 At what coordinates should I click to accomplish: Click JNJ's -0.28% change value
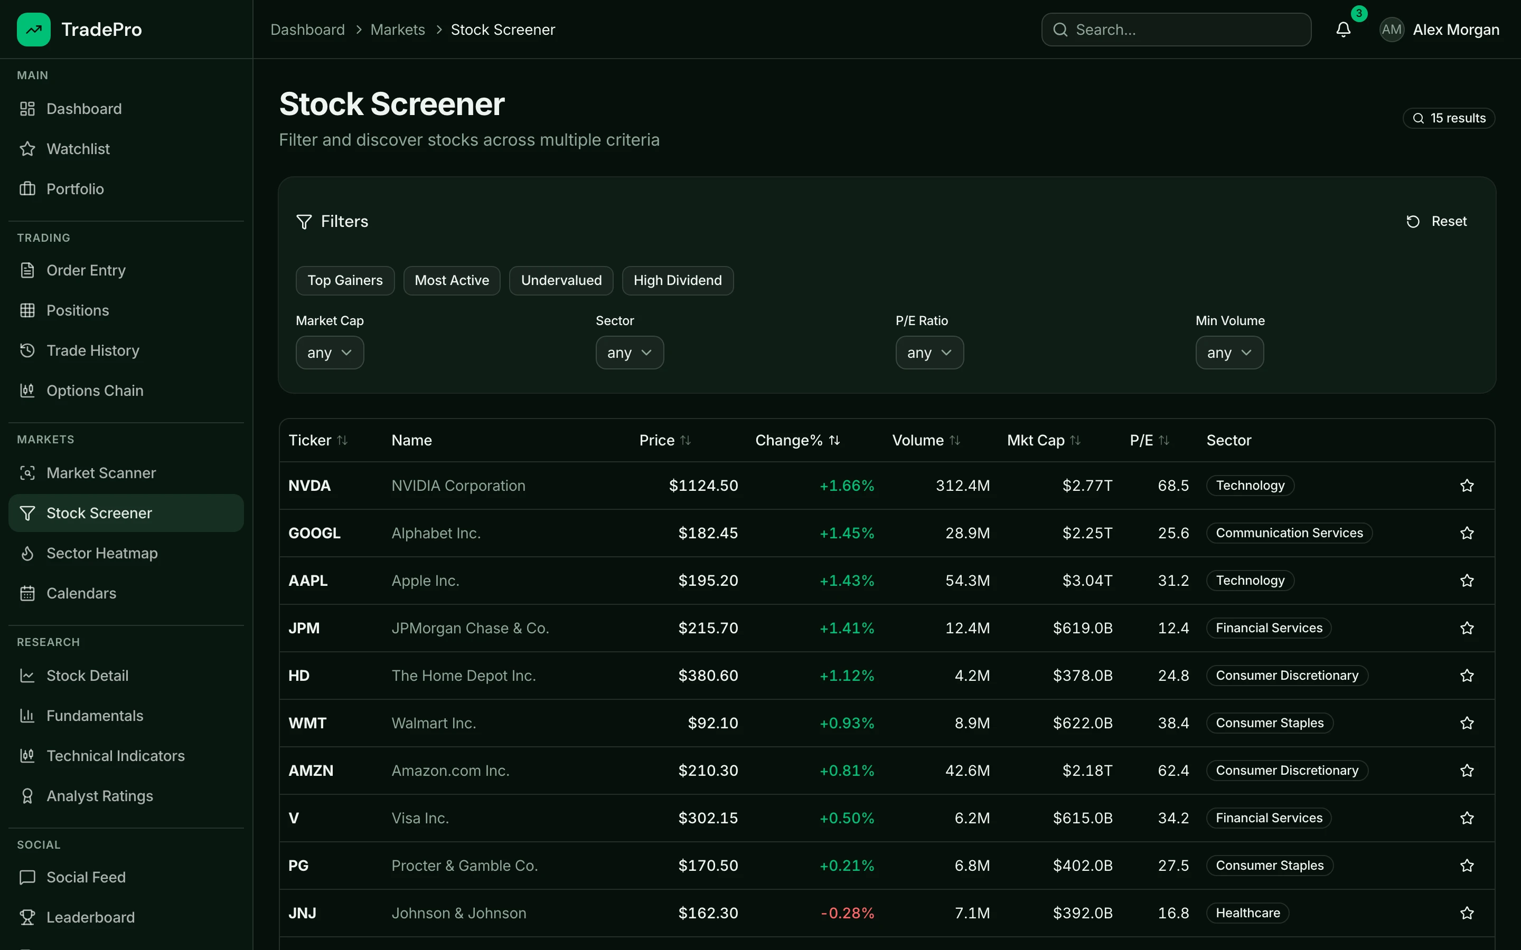tap(847, 913)
